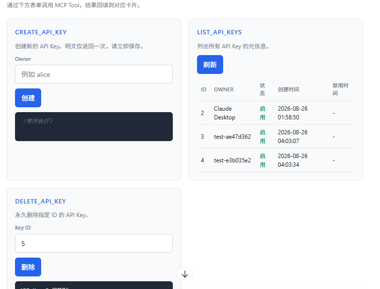
Task: Click the 删除 button
Action: tap(28, 267)
